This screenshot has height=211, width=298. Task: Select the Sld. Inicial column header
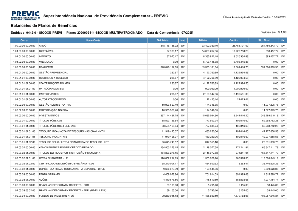pyautogui.click(x=163, y=40)
